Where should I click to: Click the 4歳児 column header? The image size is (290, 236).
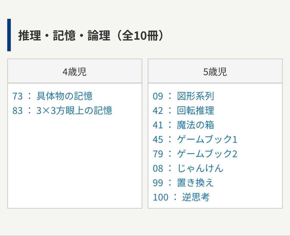75,71
